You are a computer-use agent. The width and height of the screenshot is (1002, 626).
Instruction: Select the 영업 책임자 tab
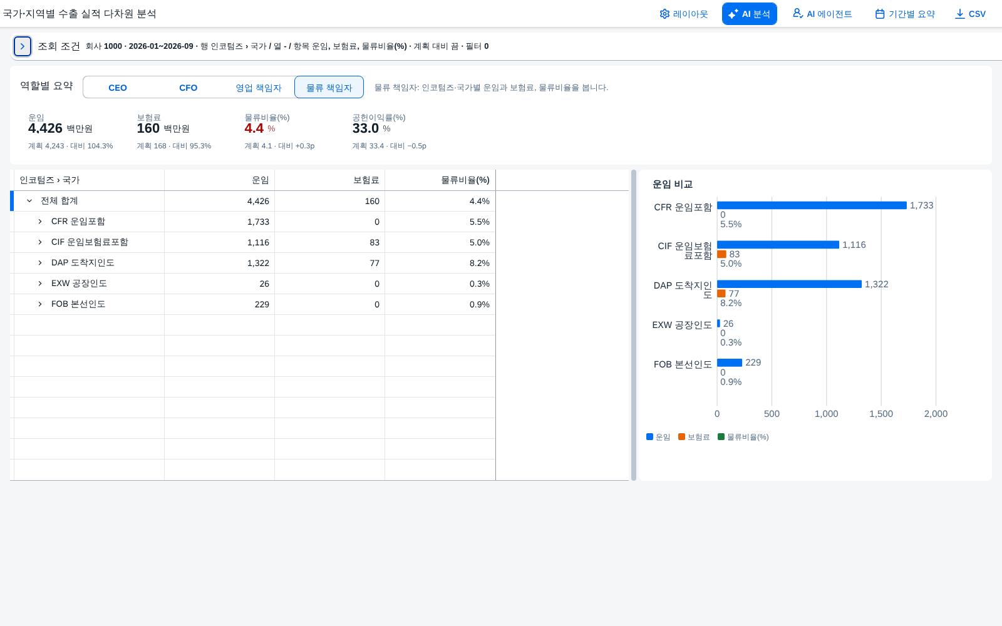(259, 88)
